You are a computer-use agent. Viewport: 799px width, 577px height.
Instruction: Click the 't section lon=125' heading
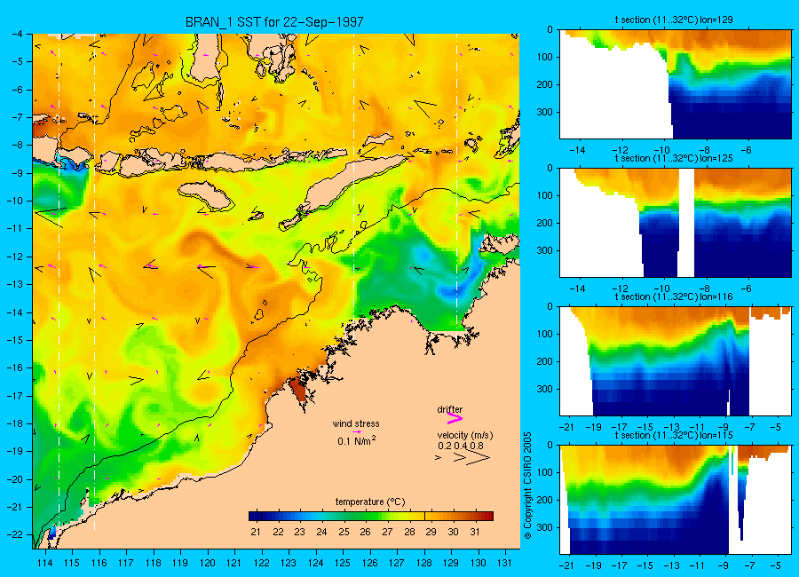[x=674, y=159]
